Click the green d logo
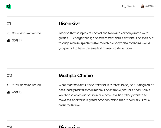 [x=8, y=6]
